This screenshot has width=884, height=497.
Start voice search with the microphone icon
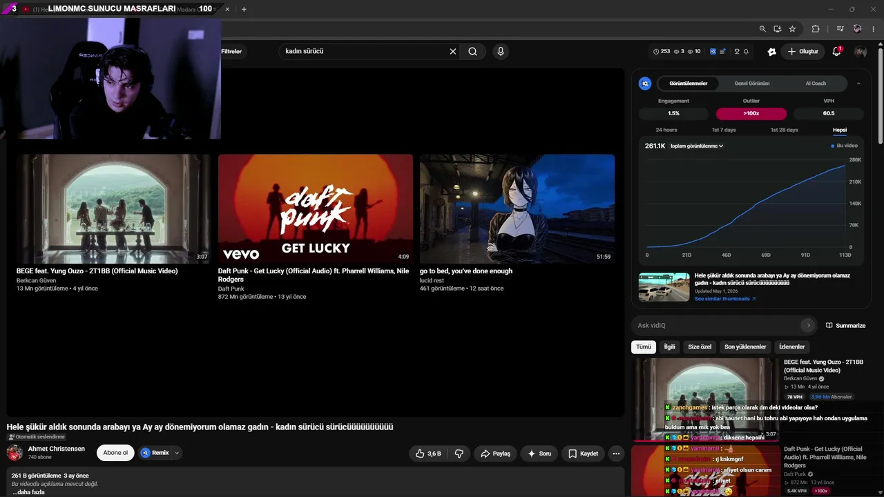coord(501,51)
